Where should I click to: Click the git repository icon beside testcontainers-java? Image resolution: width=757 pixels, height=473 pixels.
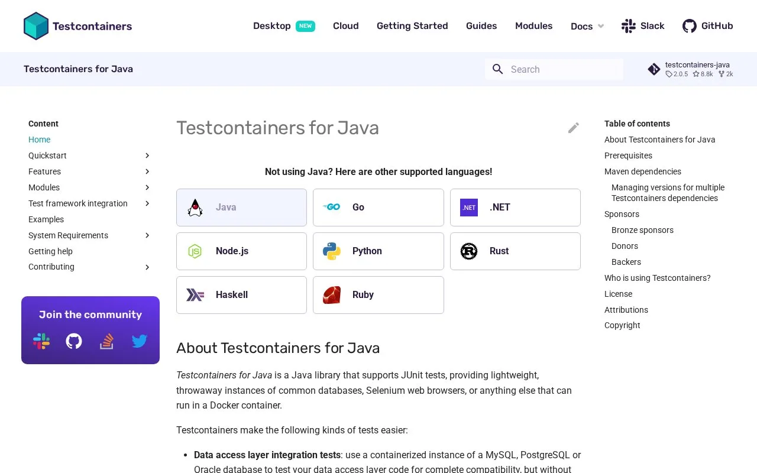tap(654, 69)
